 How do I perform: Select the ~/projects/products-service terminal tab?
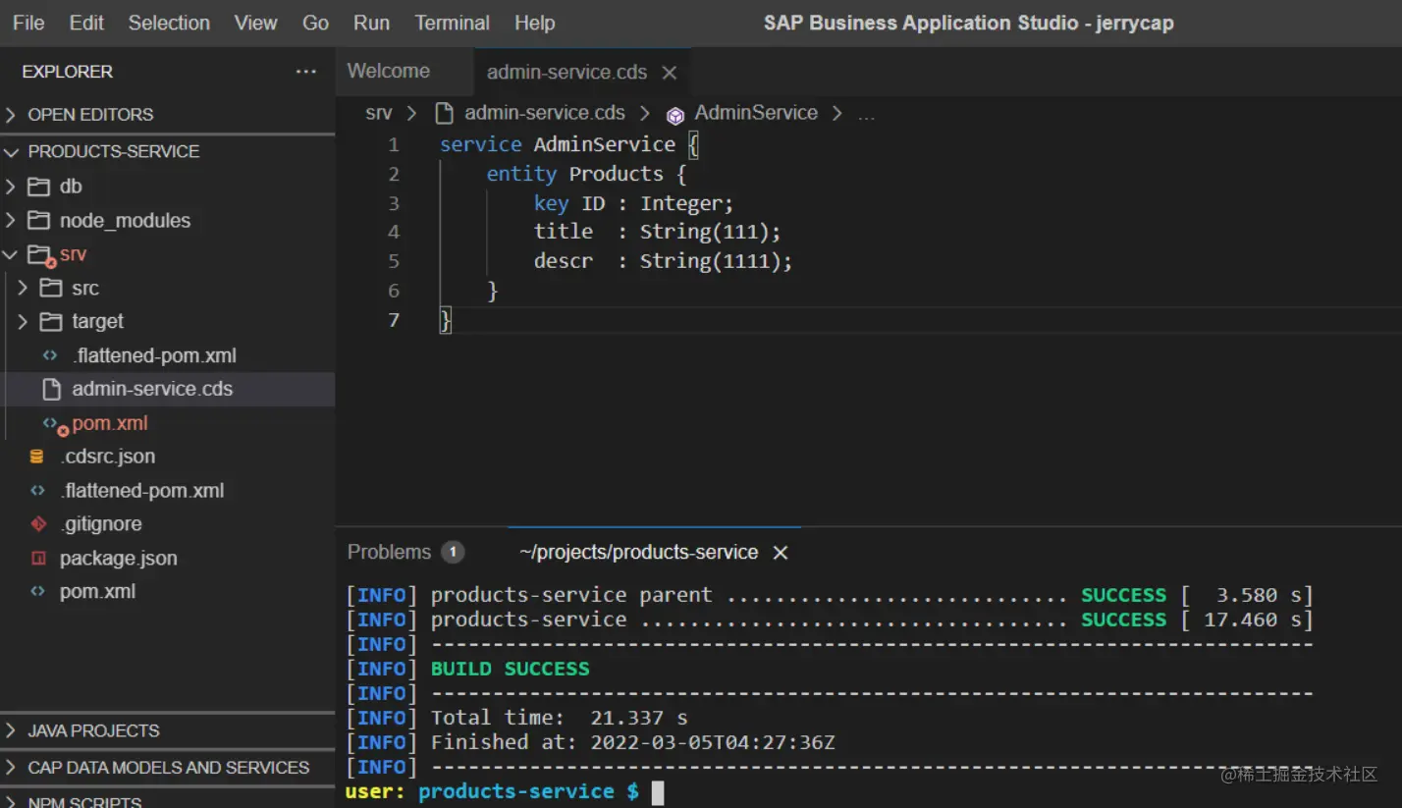click(638, 553)
